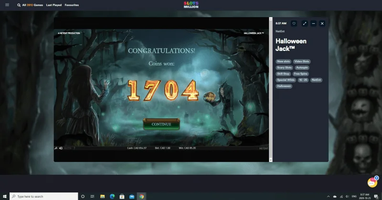The image size is (382, 200).
Task: Open Task View in taskbar
Action: click(x=92, y=196)
